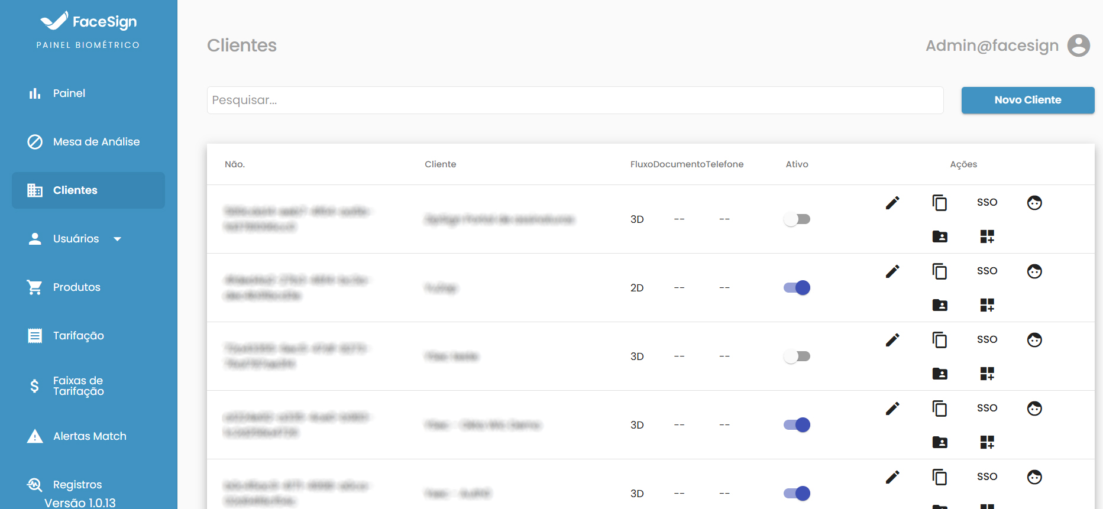Click the SSO button in fourth row

[986, 408]
